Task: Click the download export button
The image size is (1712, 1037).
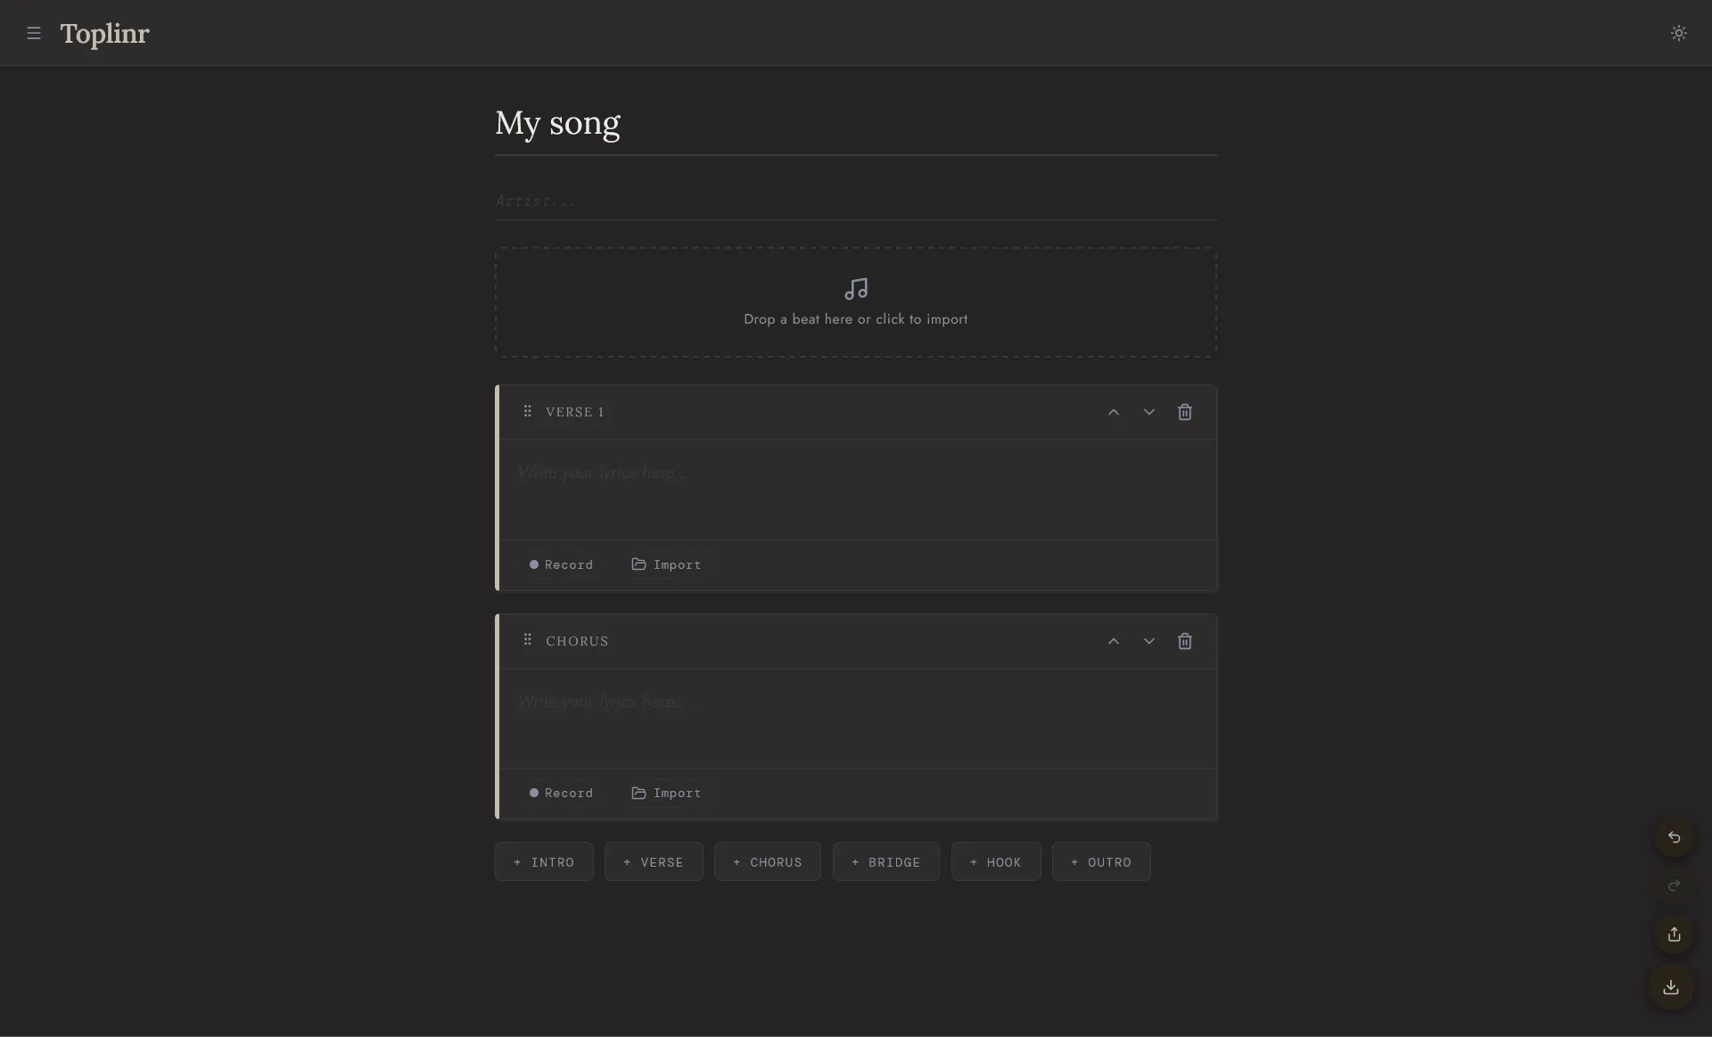Action: click(1670, 987)
